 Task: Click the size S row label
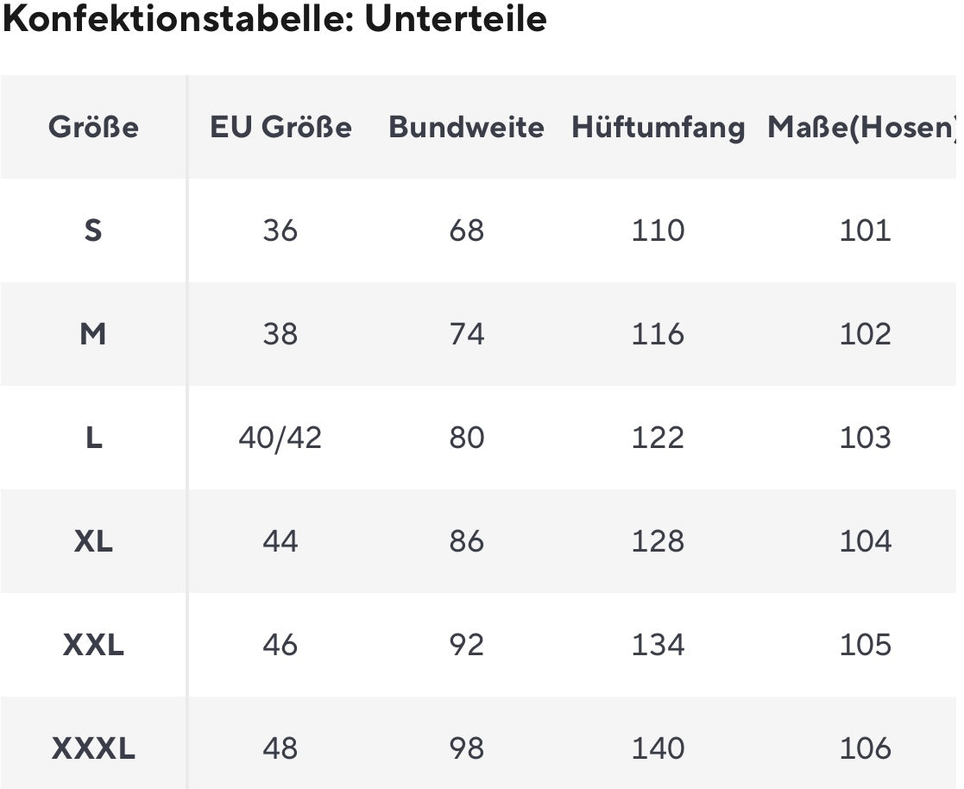(x=93, y=230)
